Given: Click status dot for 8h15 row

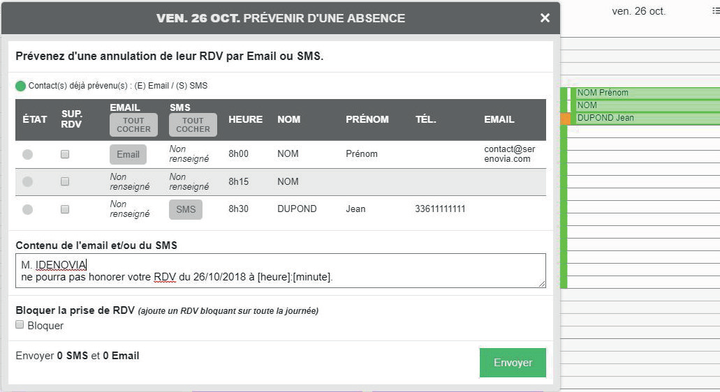Looking at the screenshot, I should pyautogui.click(x=27, y=181).
